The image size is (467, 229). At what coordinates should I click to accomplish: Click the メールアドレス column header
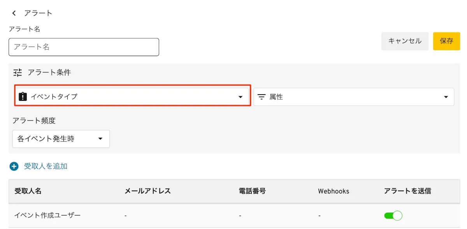[x=147, y=191]
